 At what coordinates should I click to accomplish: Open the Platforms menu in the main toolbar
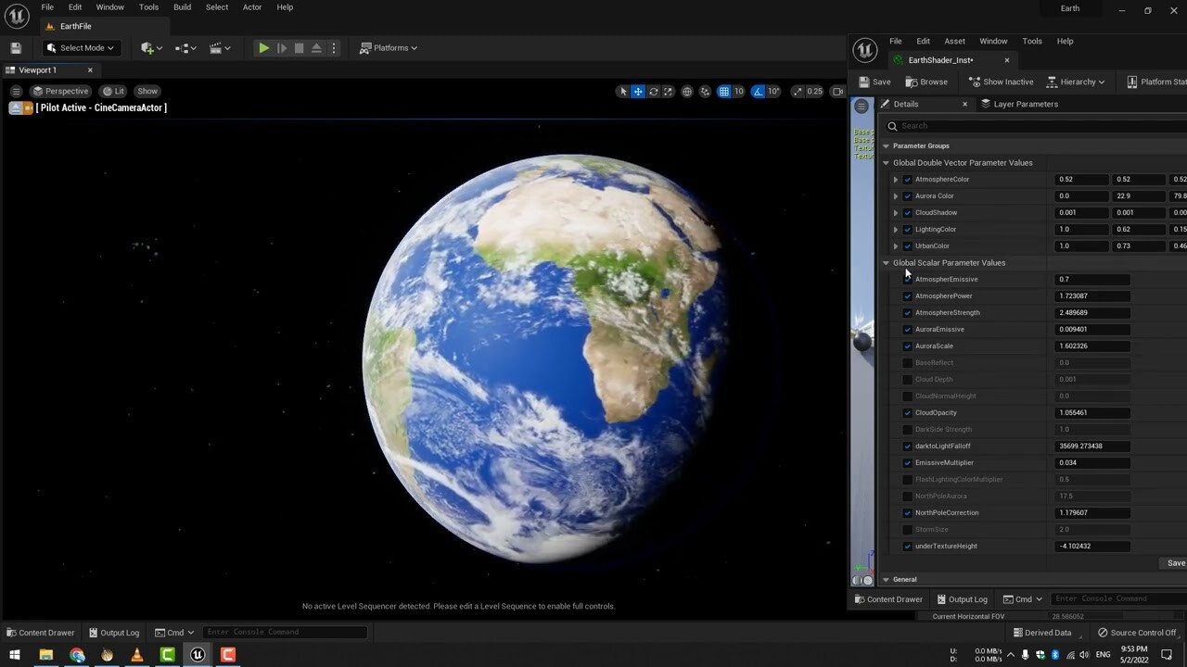click(x=389, y=47)
